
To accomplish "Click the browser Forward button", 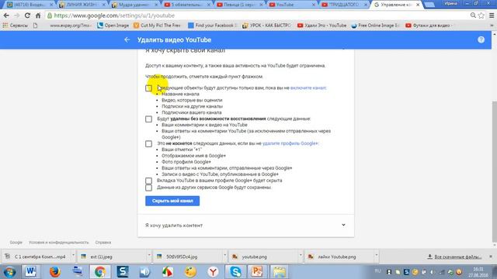I will tap(17, 15).
